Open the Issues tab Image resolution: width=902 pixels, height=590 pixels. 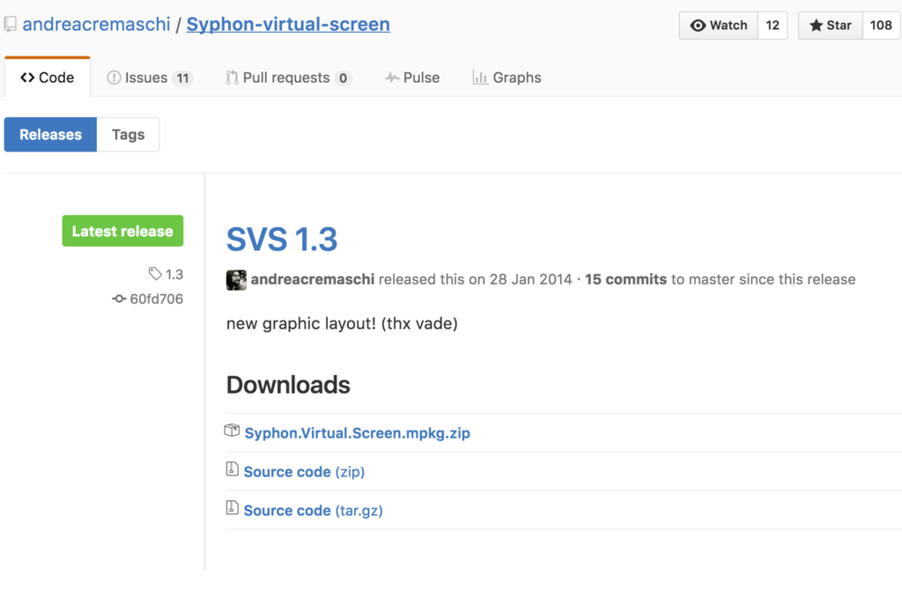(150, 77)
